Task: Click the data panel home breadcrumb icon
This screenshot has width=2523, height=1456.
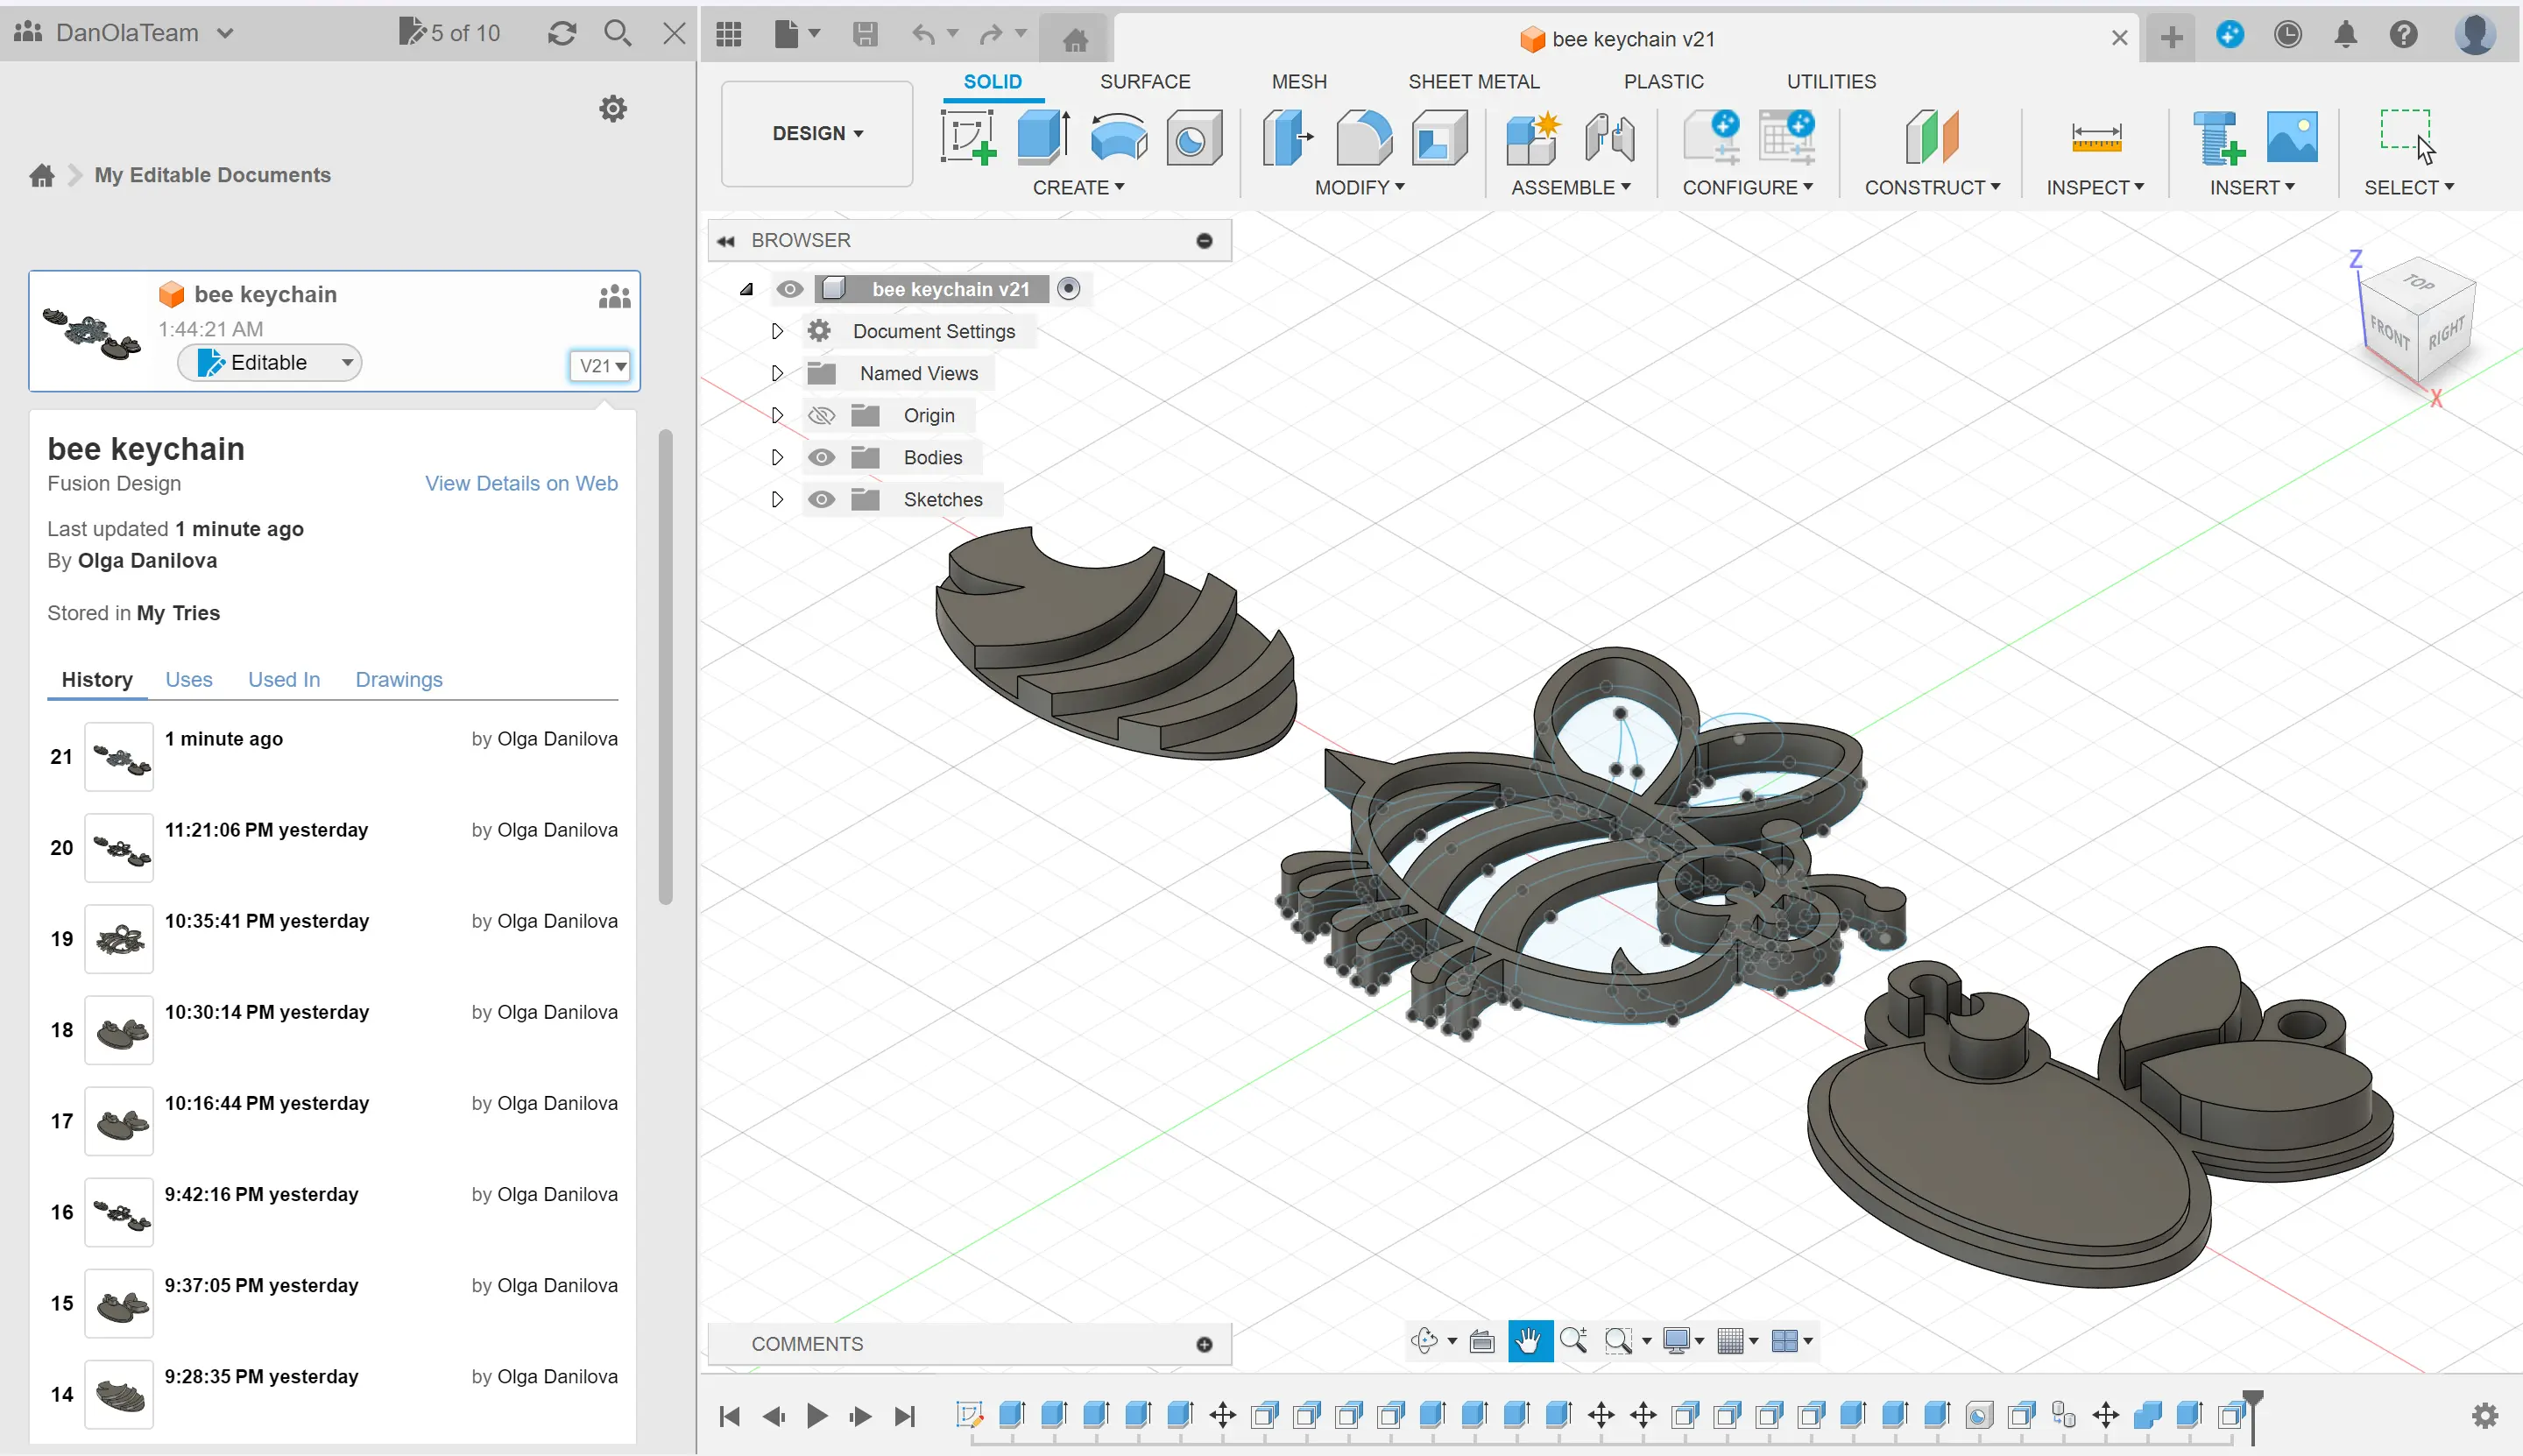Action: 42,176
